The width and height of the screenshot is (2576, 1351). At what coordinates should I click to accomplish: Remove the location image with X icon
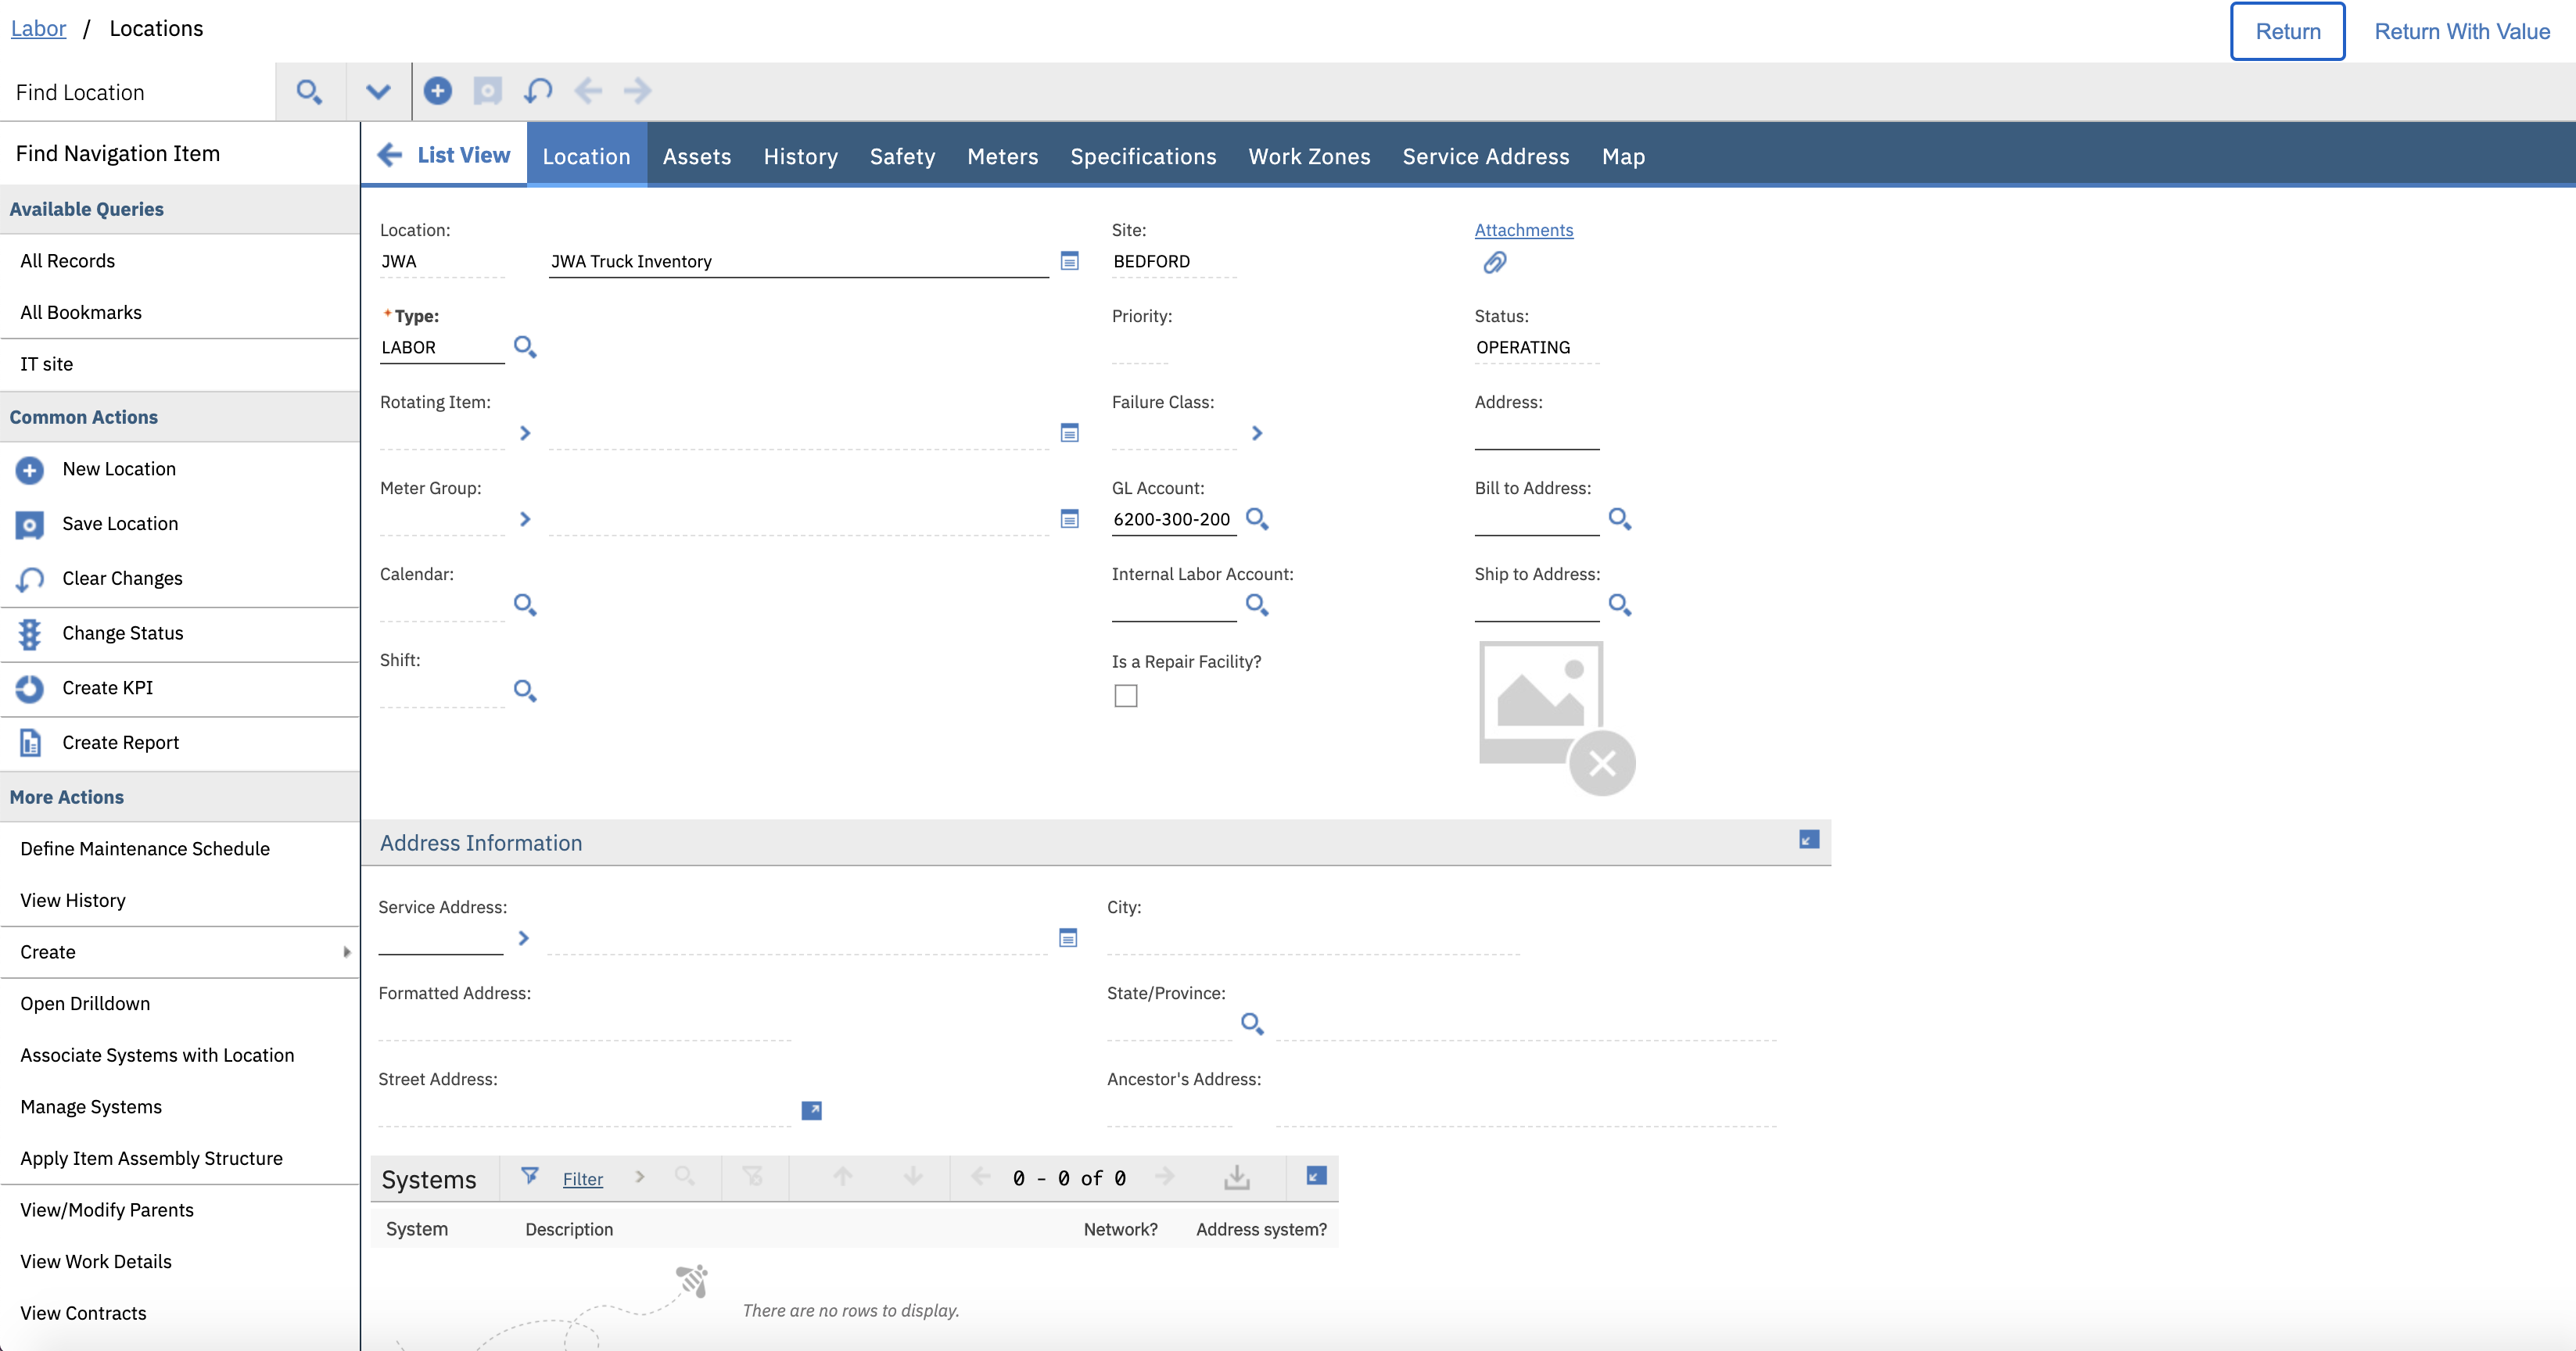point(1601,764)
